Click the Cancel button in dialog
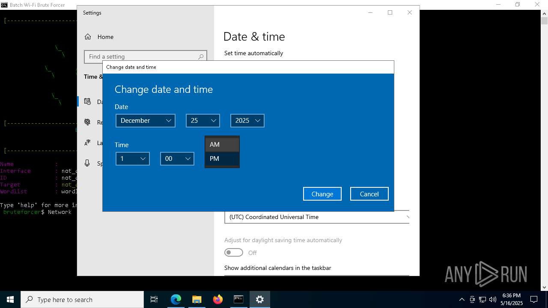 click(x=369, y=194)
